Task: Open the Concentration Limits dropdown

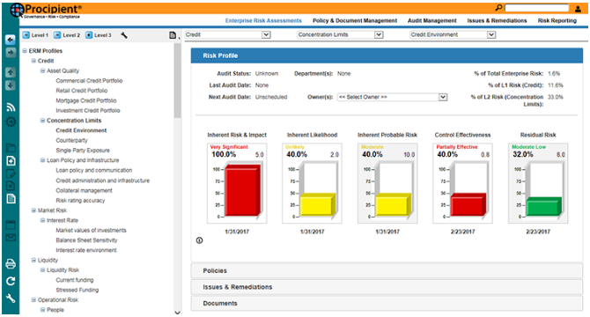Action: pyautogui.click(x=340, y=34)
